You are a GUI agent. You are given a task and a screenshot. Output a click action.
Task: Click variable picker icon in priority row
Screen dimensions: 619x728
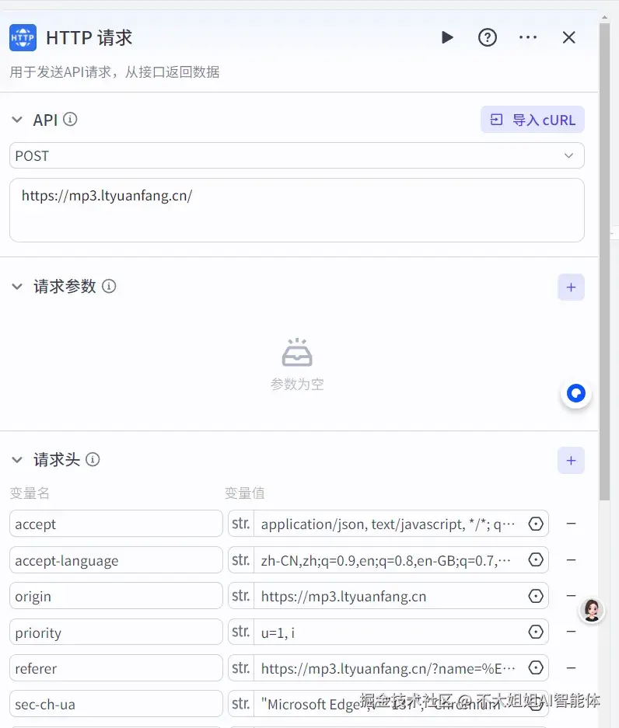click(536, 632)
